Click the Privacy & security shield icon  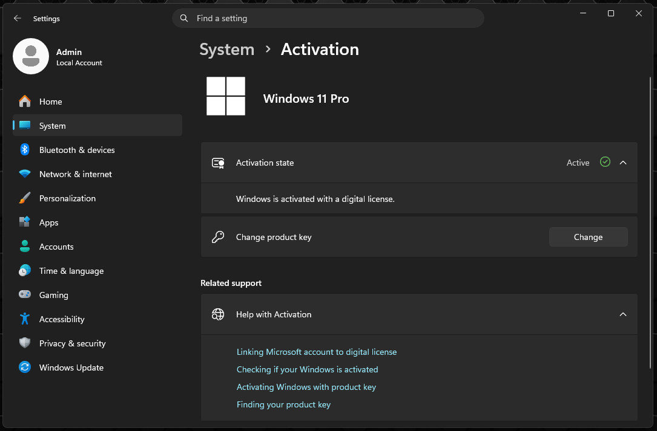click(25, 343)
